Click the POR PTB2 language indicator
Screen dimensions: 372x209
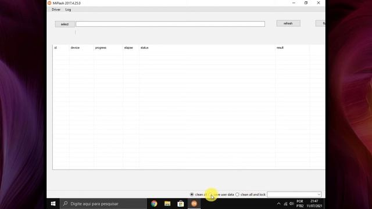click(300, 204)
